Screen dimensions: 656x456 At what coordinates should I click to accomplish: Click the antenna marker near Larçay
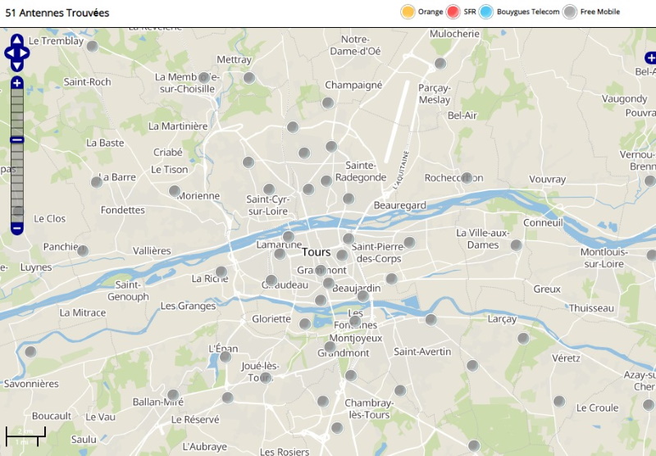pyautogui.click(x=523, y=338)
